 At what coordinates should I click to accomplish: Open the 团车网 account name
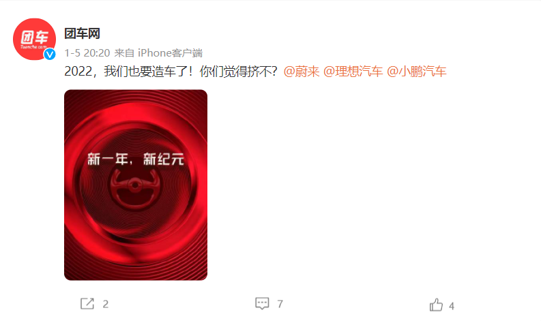coord(82,34)
